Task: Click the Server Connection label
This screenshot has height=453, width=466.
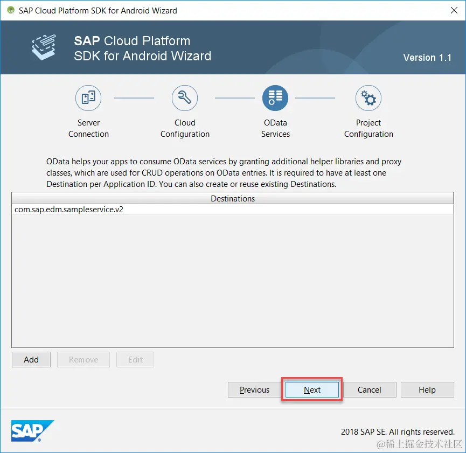Action: [x=88, y=128]
